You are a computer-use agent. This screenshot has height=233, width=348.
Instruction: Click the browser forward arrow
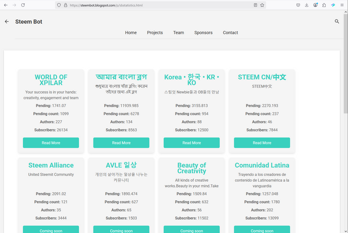[15, 5]
